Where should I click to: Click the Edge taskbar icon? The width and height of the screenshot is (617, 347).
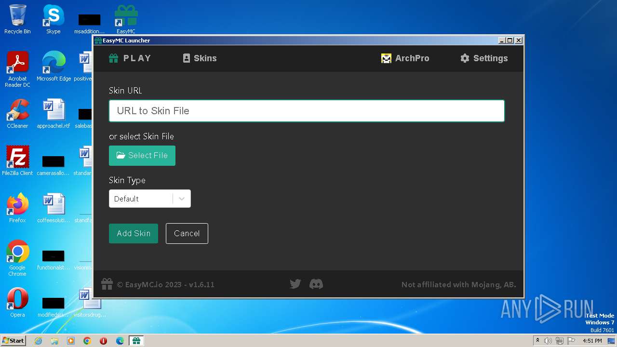pyautogui.click(x=120, y=341)
